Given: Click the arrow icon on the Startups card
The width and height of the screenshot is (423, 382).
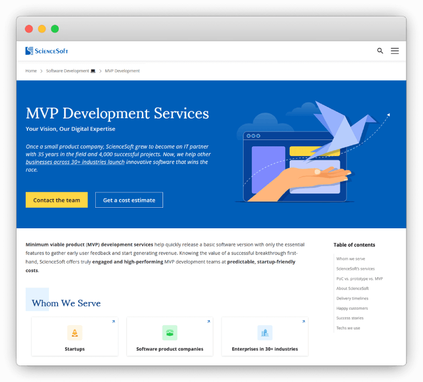Looking at the screenshot, I should [x=113, y=322].
